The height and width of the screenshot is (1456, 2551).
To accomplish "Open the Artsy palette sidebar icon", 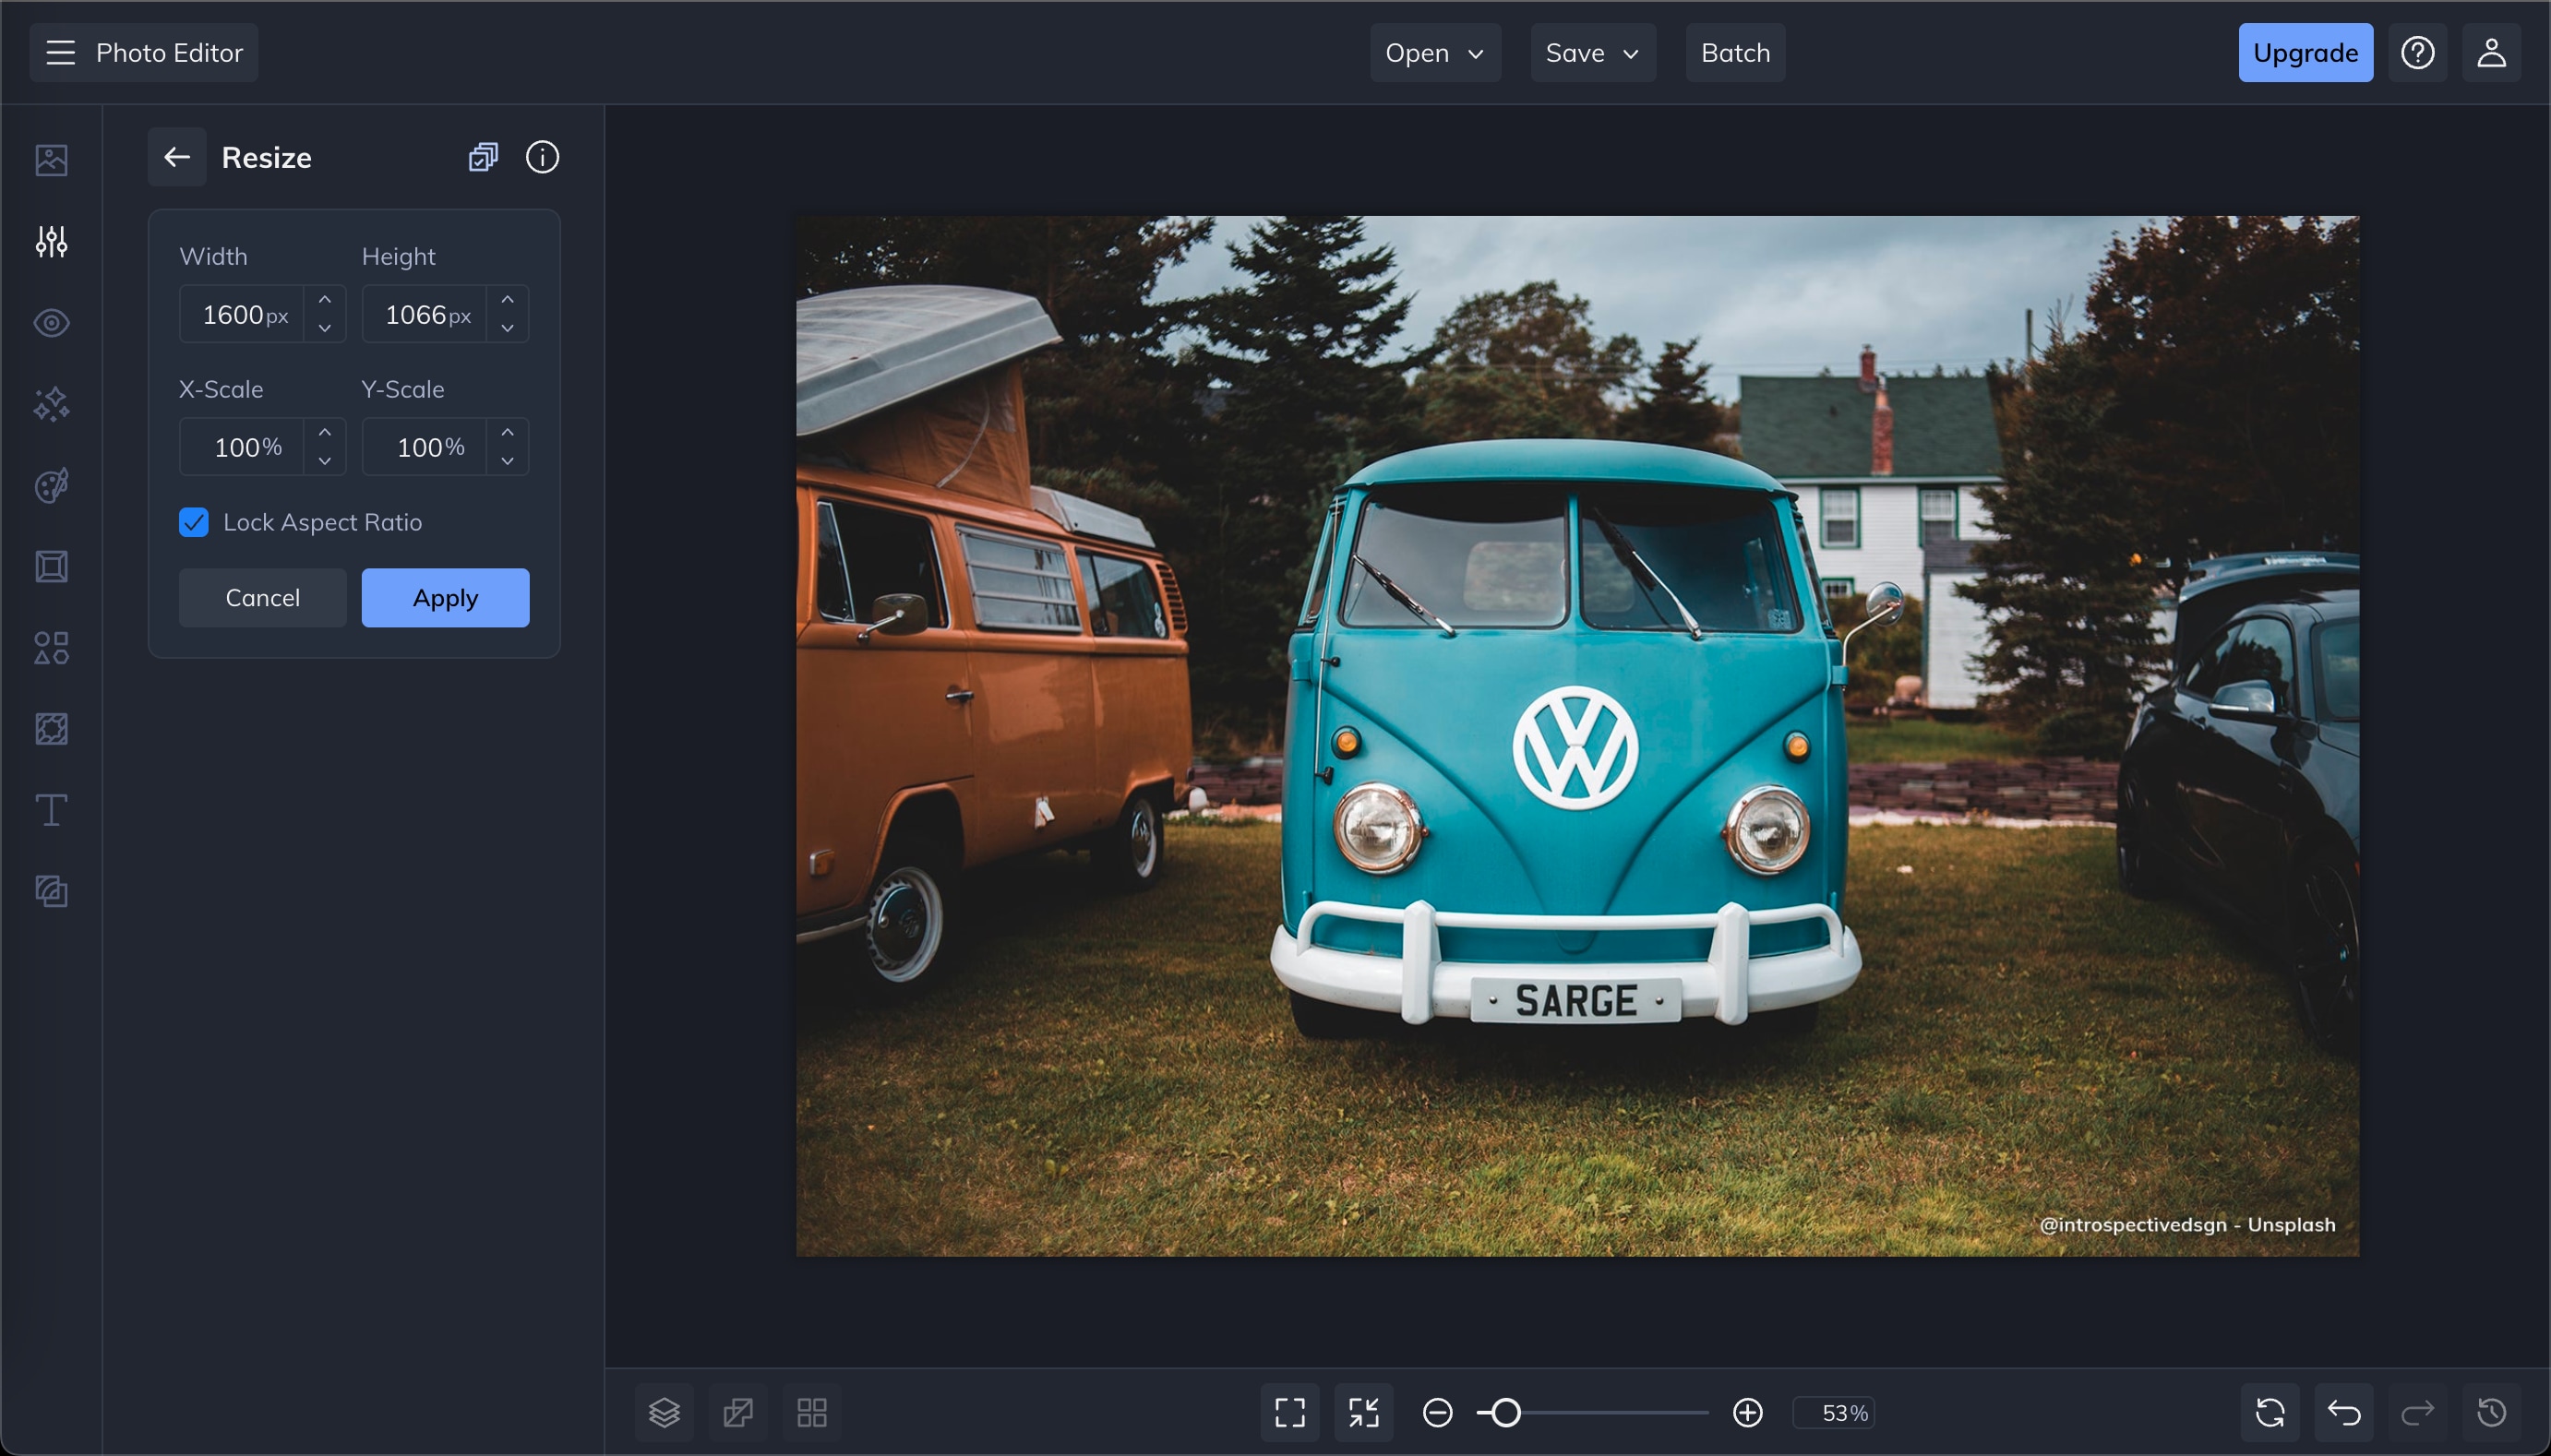I will (51, 486).
